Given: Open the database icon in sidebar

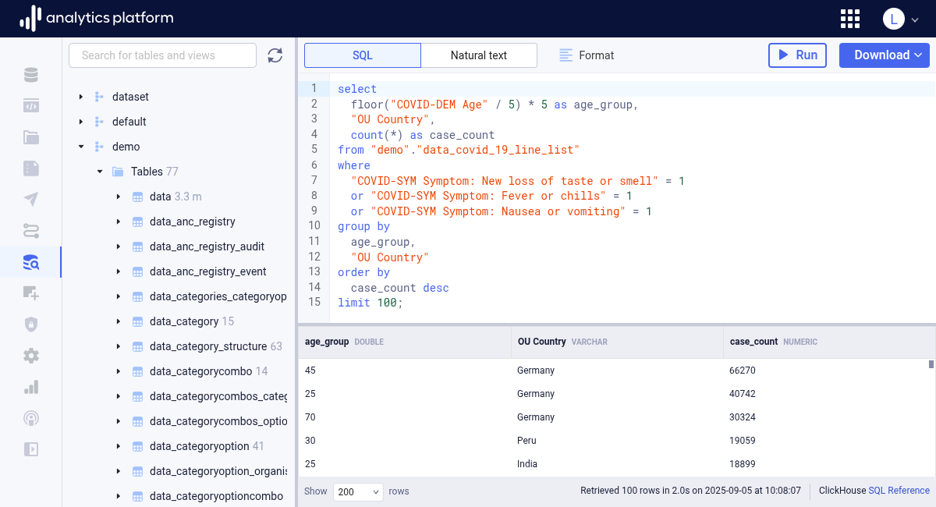Looking at the screenshot, I should coord(31,75).
